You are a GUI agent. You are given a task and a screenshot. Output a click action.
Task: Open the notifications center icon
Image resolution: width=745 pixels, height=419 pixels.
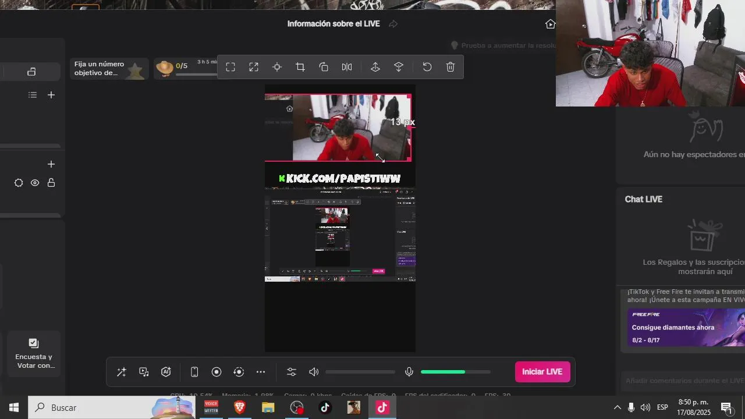click(x=728, y=407)
